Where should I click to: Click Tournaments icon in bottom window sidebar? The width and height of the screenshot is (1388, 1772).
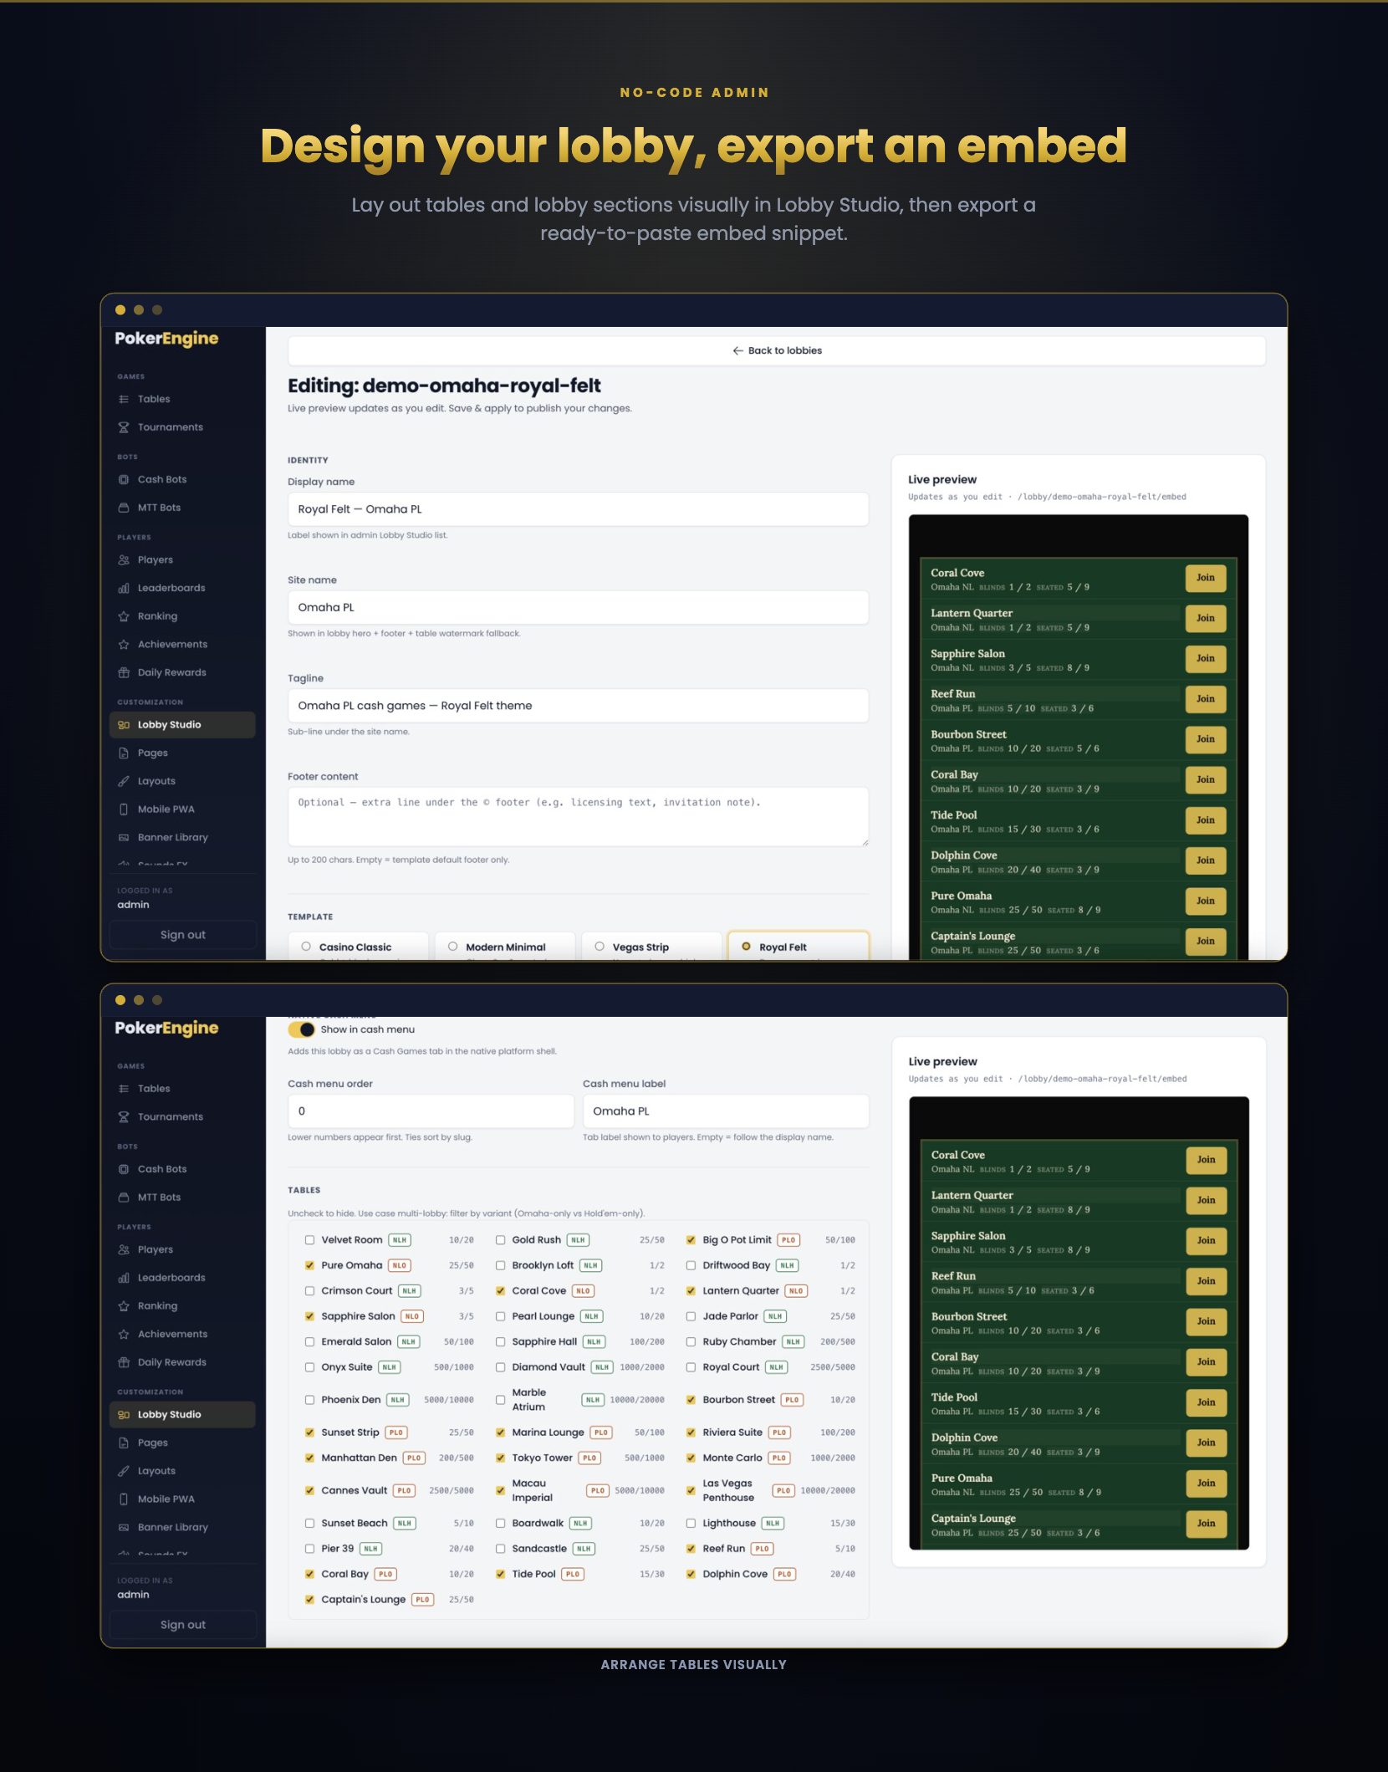tap(124, 1117)
